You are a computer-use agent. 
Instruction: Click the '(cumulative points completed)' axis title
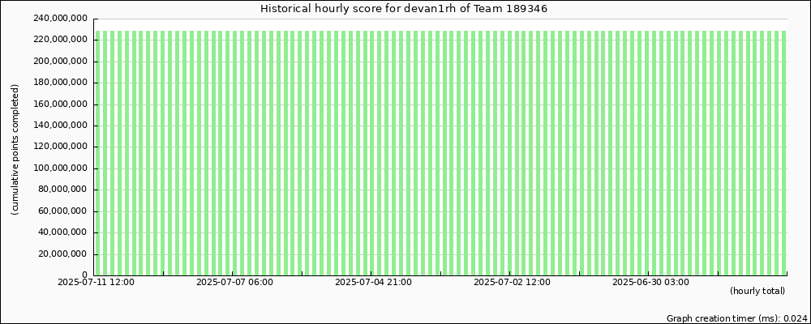click(x=15, y=149)
